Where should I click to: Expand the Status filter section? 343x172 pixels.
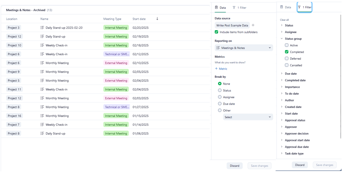point(282,25)
